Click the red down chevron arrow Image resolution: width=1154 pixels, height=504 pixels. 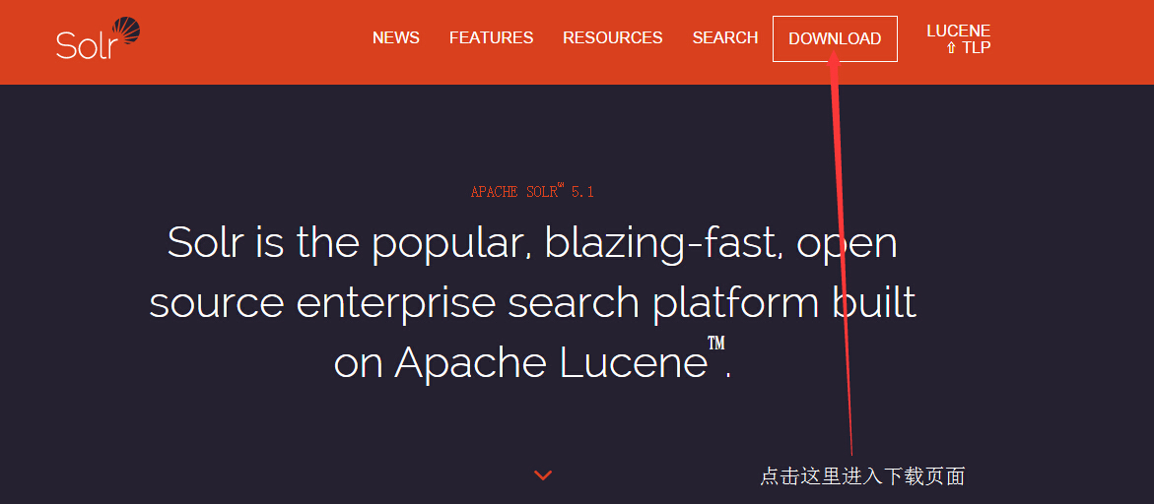[543, 475]
